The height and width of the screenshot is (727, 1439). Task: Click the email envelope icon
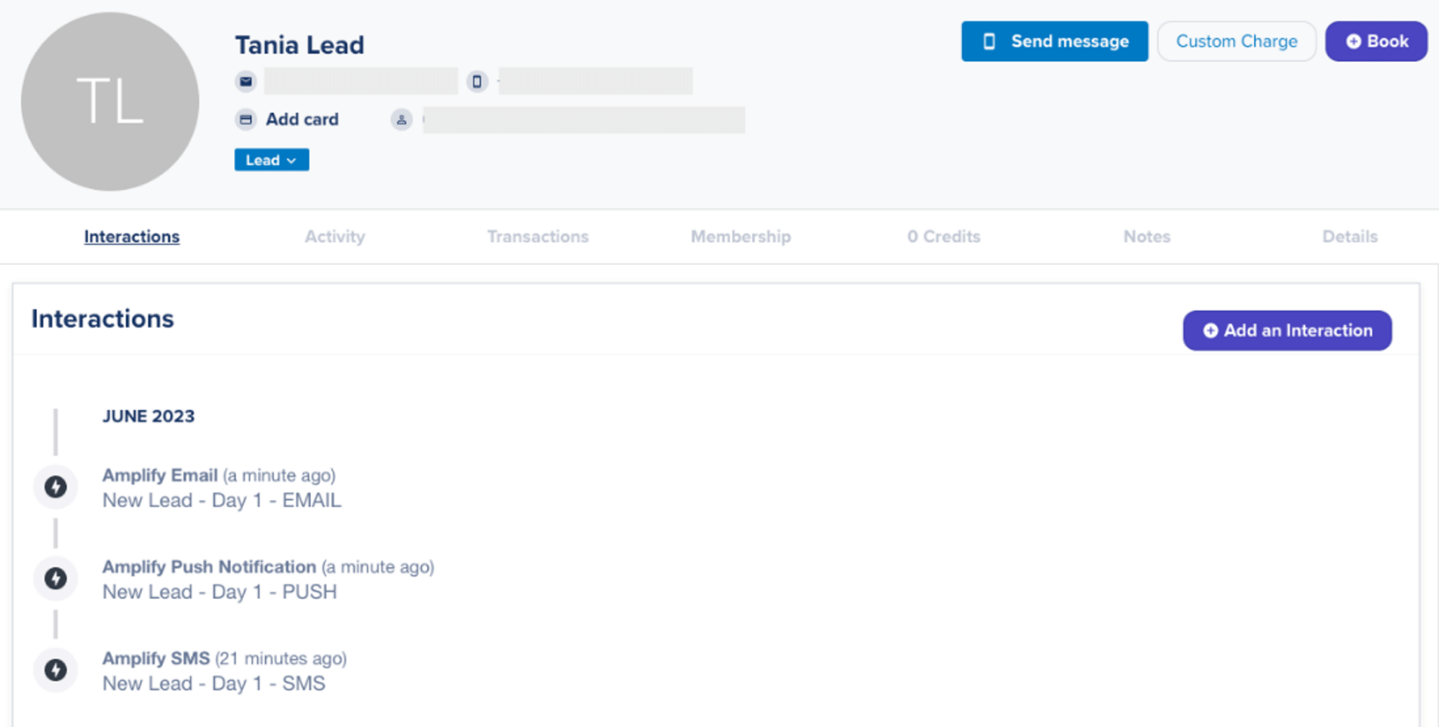click(245, 81)
